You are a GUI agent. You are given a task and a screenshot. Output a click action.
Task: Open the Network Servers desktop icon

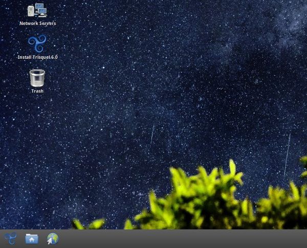37,10
